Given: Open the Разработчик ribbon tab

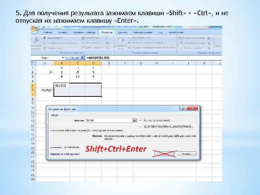Looking at the screenshot, I should coord(175,32).
